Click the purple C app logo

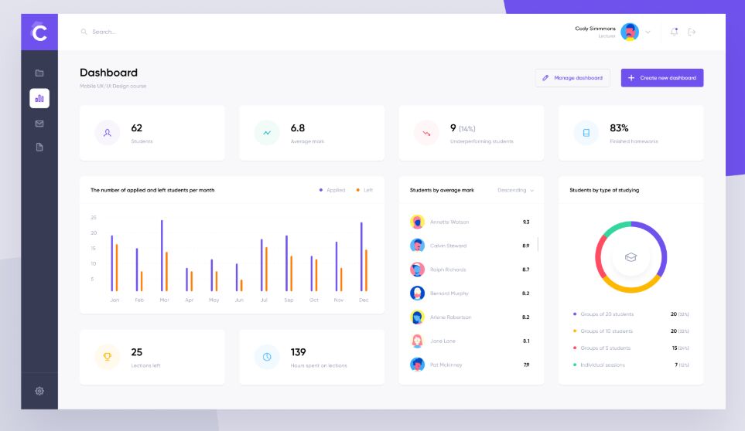coord(39,32)
